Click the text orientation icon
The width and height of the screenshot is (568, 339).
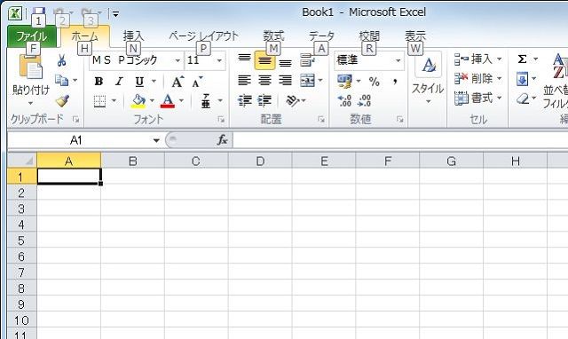pos(293,100)
